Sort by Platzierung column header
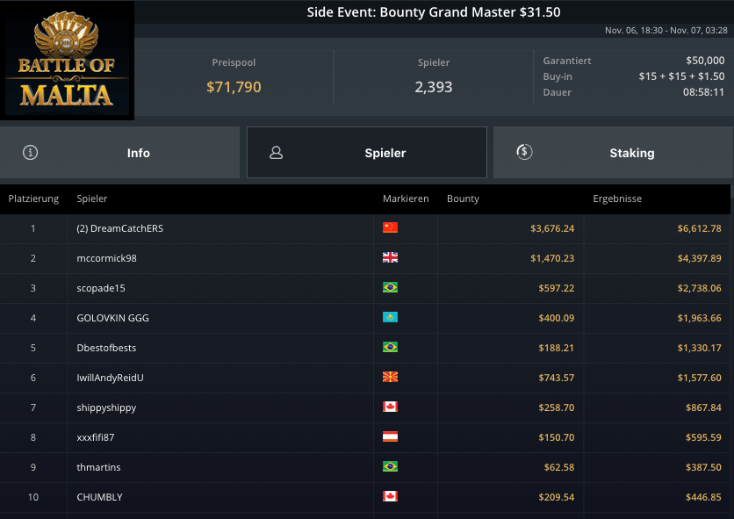The height and width of the screenshot is (519, 734). point(33,198)
